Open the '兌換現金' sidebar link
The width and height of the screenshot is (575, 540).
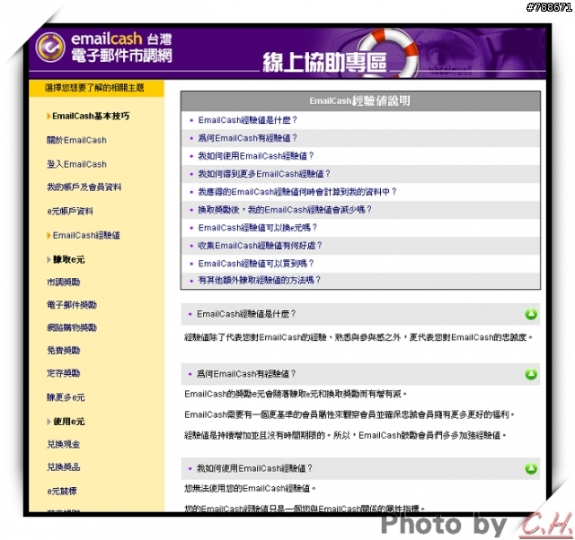[x=63, y=444]
